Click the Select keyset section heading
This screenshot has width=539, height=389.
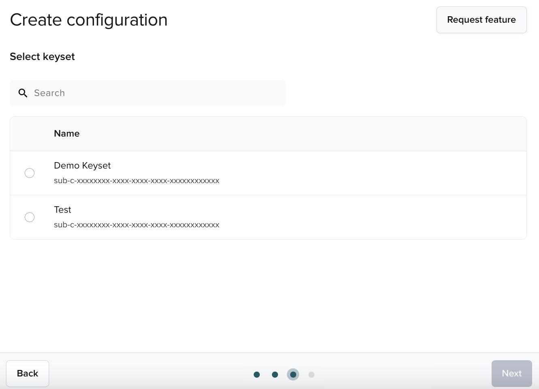[x=42, y=57]
